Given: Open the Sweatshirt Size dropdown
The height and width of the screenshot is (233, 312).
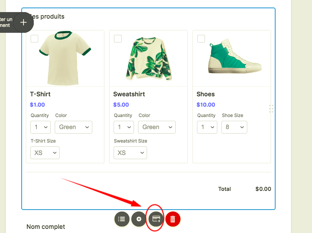Looking at the screenshot, I should coord(130,153).
